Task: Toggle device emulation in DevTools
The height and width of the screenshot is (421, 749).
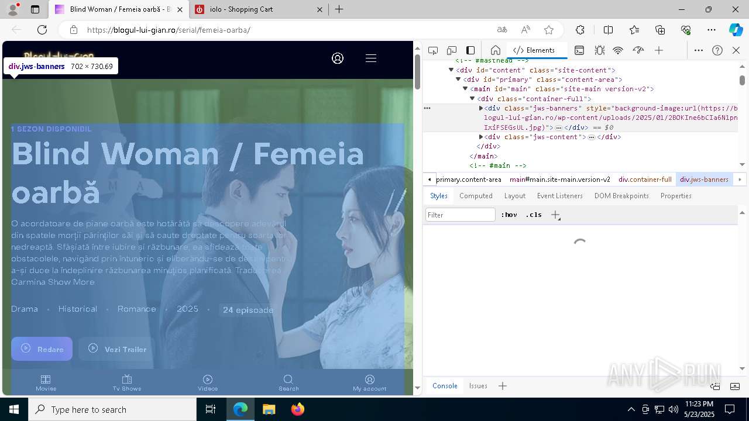Action: click(x=452, y=50)
